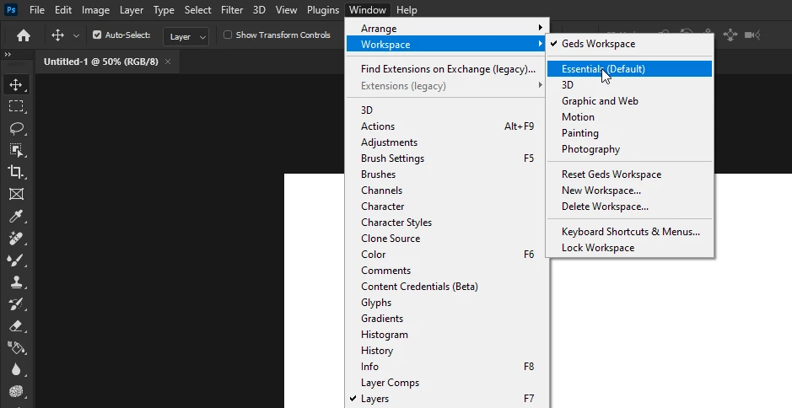Click the 3D pan mode icon
Screen dimensions: 792x408
(x=730, y=35)
